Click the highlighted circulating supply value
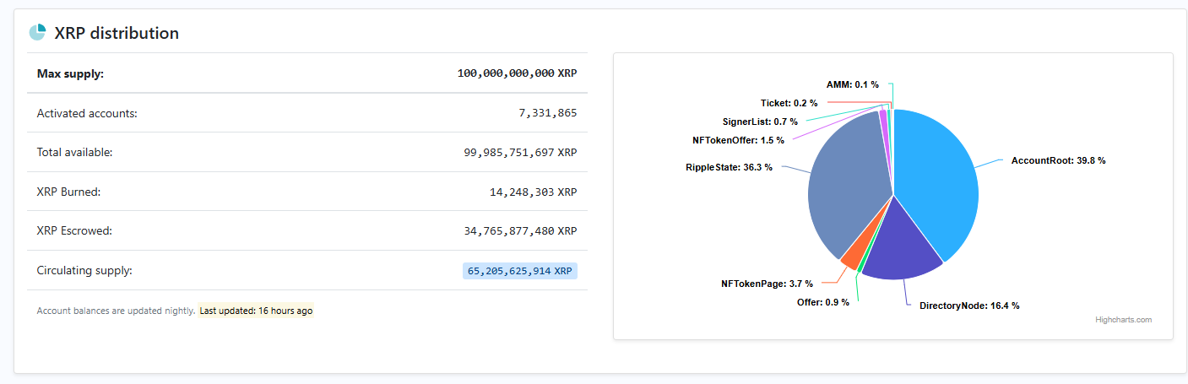The height and width of the screenshot is (384, 1188). click(x=520, y=271)
